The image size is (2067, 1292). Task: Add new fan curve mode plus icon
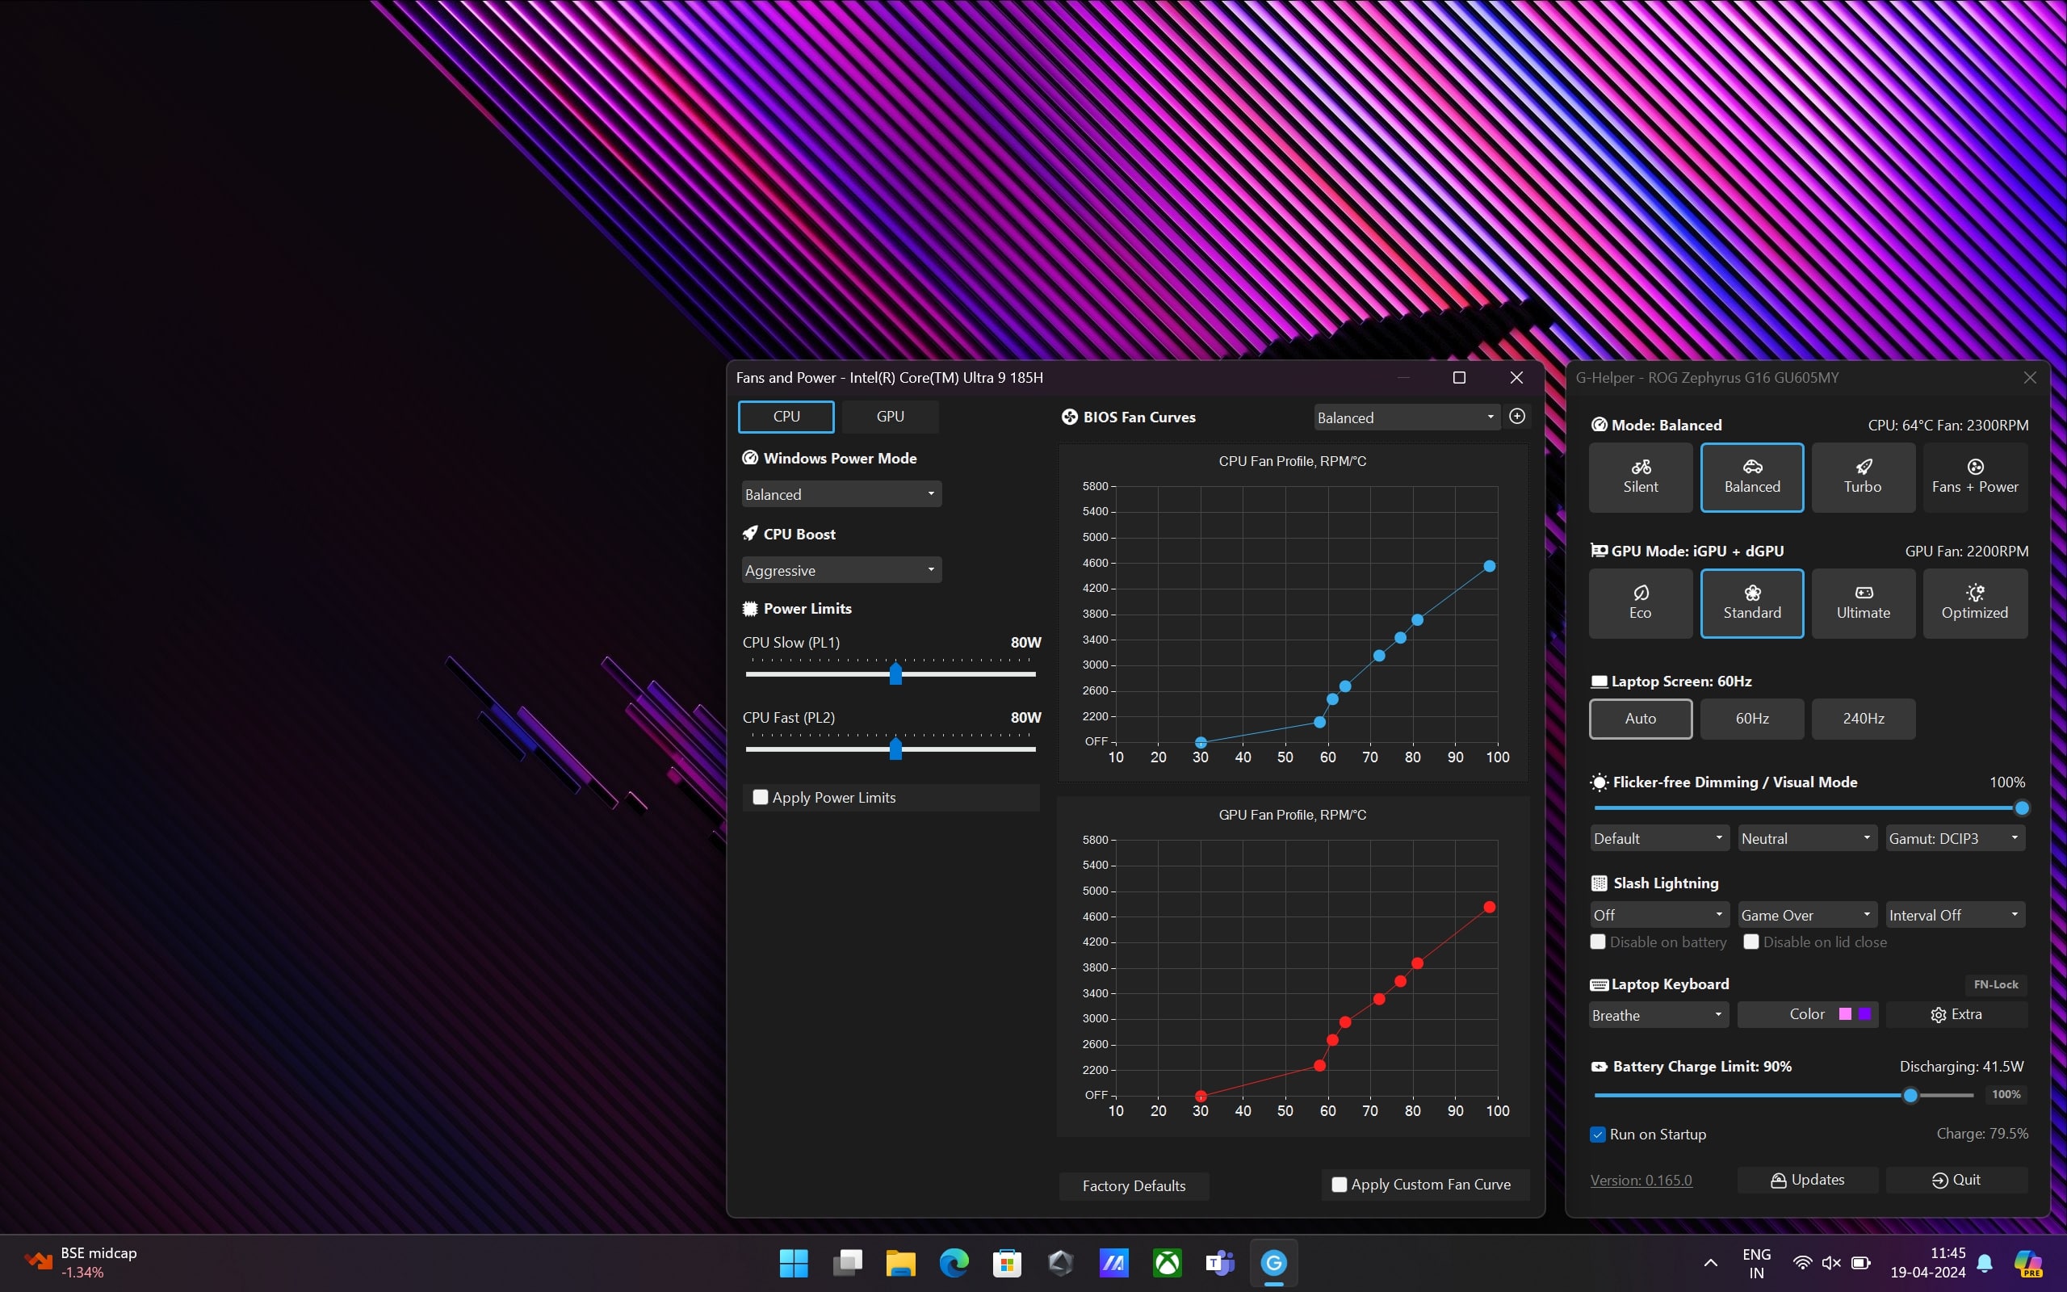(x=1517, y=416)
